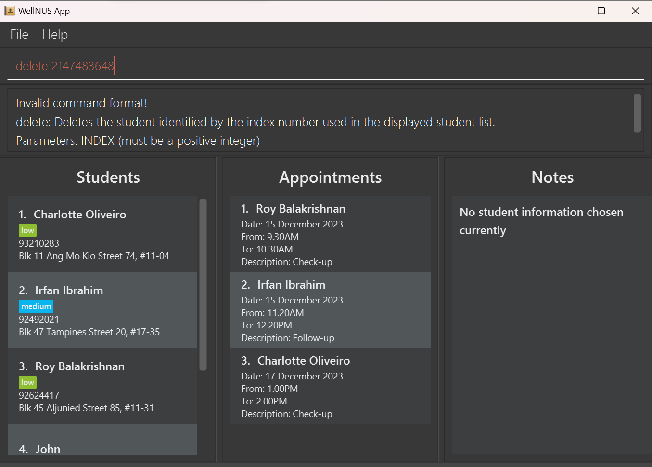Click To: 12.20PM in Irfan's appointment
This screenshot has width=652, height=467.
[x=267, y=325]
